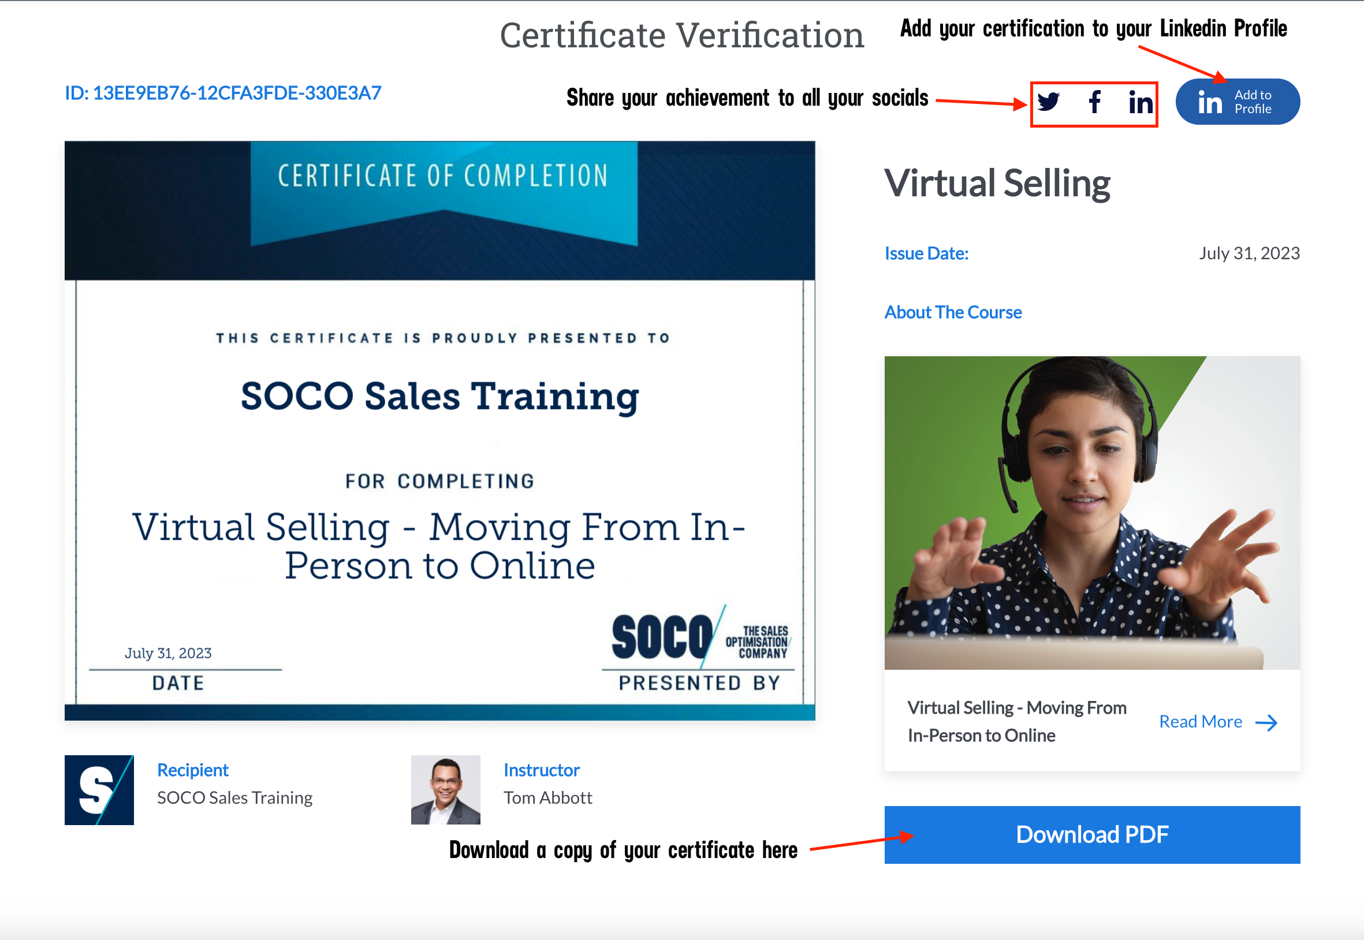Image resolution: width=1364 pixels, height=940 pixels.
Task: Share achievement via Facebook icon
Action: point(1095,102)
